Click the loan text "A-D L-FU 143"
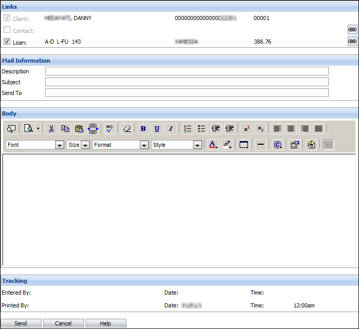 pyautogui.click(x=62, y=42)
